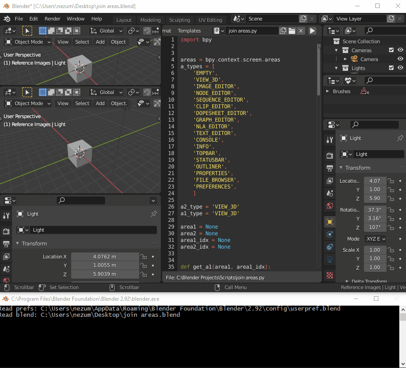
Task: Hide the Cameras collection with eye icon
Action: (400, 50)
